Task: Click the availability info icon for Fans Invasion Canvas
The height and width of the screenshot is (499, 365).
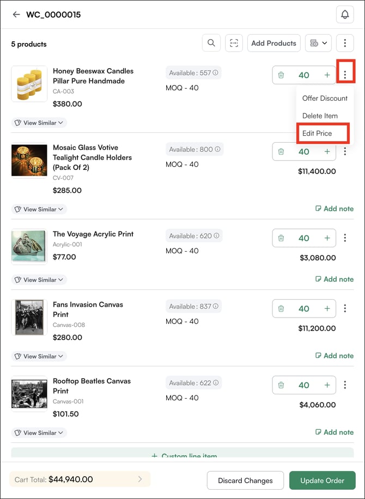Action: [215, 306]
